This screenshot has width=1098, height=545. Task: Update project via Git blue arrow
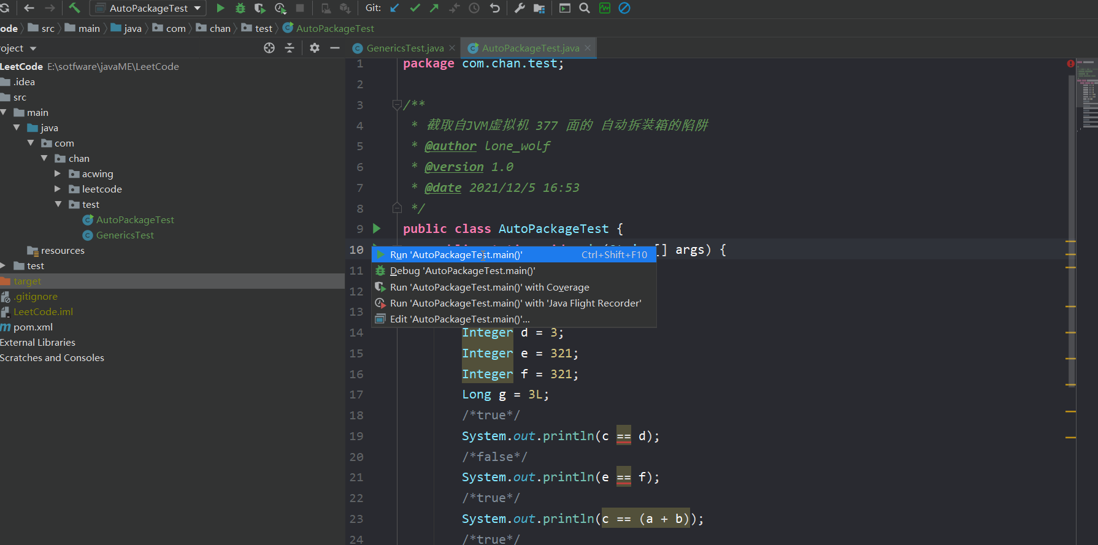pos(395,8)
